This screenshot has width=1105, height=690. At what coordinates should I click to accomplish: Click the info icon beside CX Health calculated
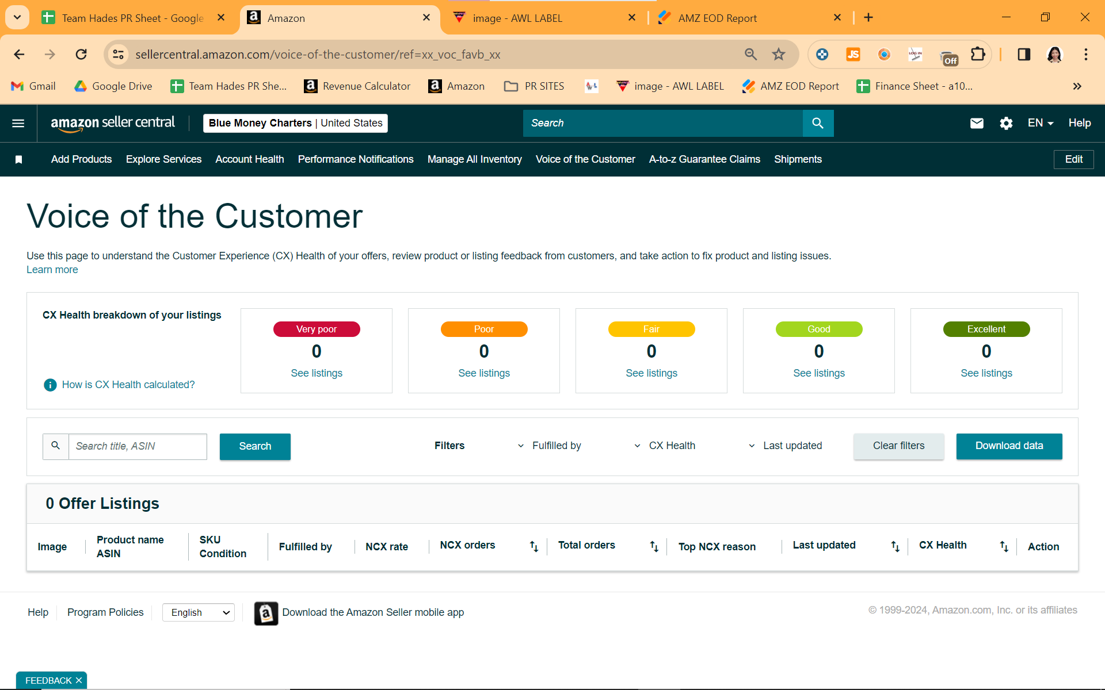50,385
